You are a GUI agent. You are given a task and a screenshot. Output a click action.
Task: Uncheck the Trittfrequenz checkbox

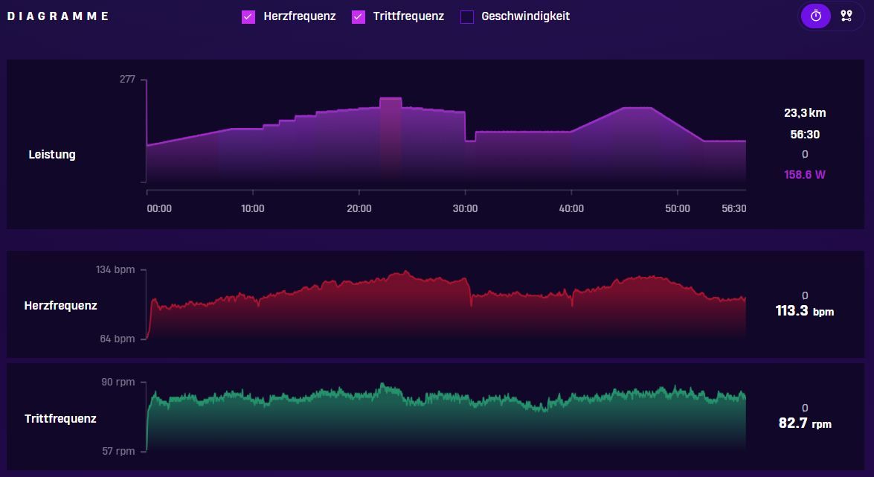click(x=358, y=16)
